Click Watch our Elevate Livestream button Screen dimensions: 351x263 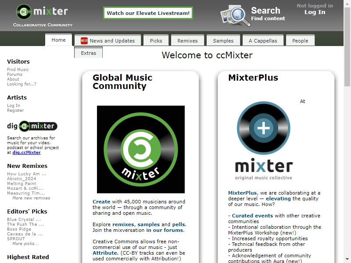[x=148, y=13]
